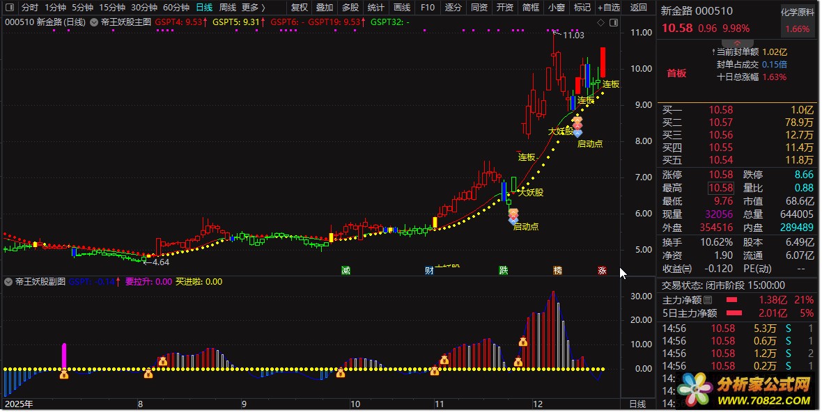Image resolution: width=822 pixels, height=412 pixels.
Task: Toggle the panel layout icon left of 分时
Action: [x=10, y=8]
